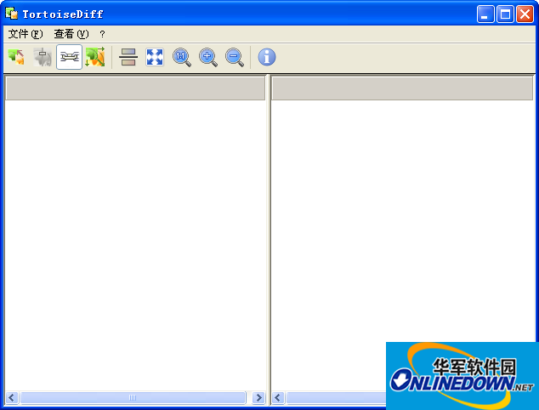
Task: Open the 查看(V) menu
Action: coord(71,34)
